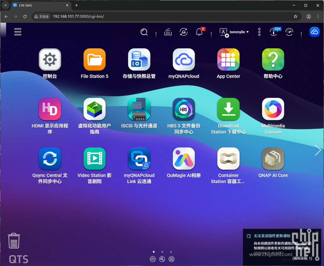
Task: Launch Multimedia Console
Action: [273, 109]
